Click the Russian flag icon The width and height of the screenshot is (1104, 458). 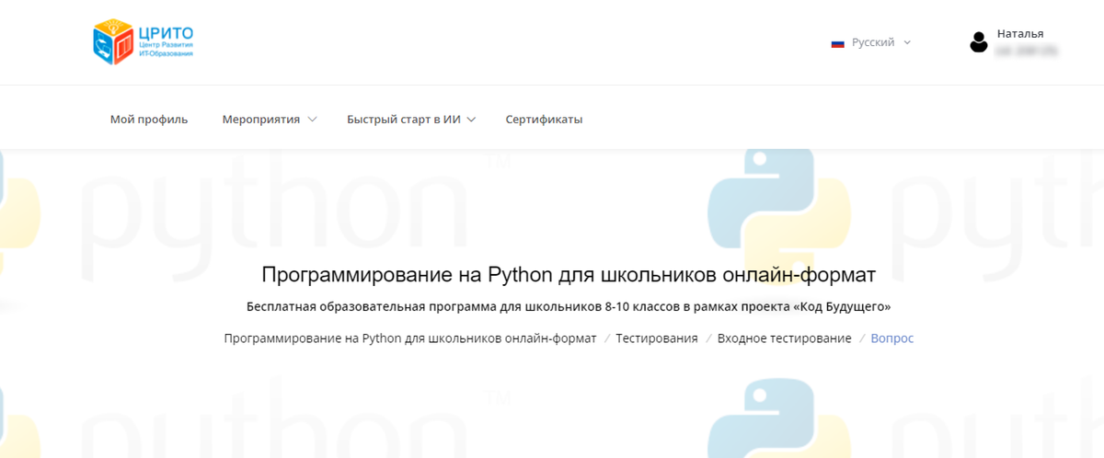(837, 42)
